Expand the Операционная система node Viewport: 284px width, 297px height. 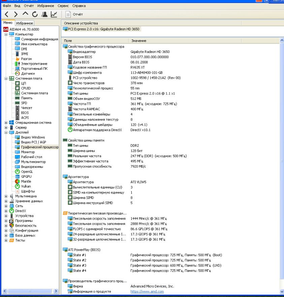click(x=6, y=123)
